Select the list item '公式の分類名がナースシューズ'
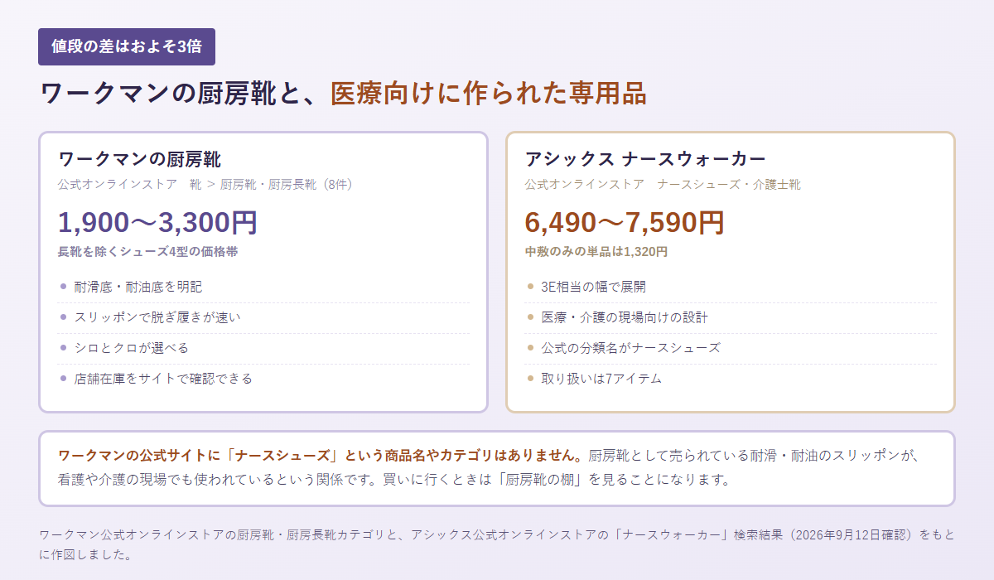 click(x=731, y=348)
